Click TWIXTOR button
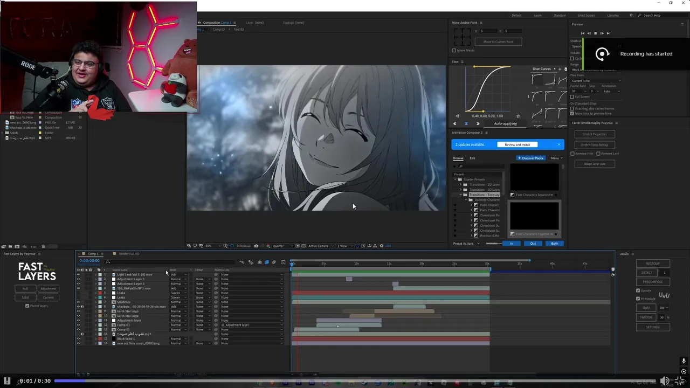The image size is (690, 388). click(646, 317)
